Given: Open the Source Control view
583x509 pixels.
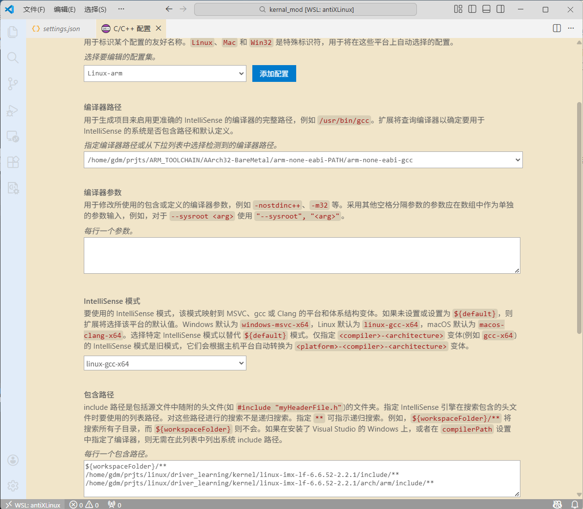Looking at the screenshot, I should point(13,84).
